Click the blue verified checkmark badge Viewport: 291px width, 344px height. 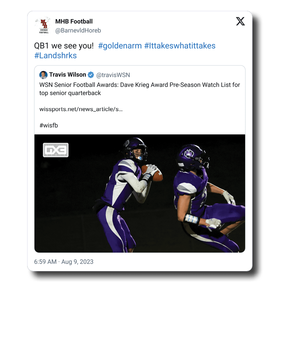click(91, 75)
